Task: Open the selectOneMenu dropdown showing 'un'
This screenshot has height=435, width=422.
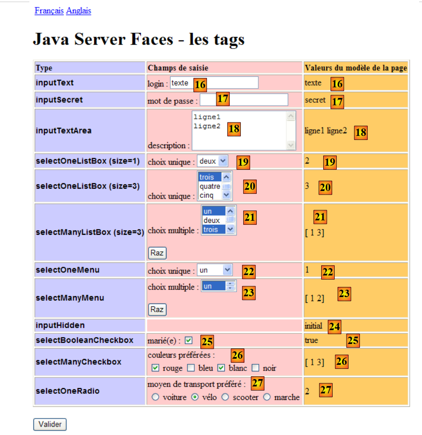Action: 215,270
